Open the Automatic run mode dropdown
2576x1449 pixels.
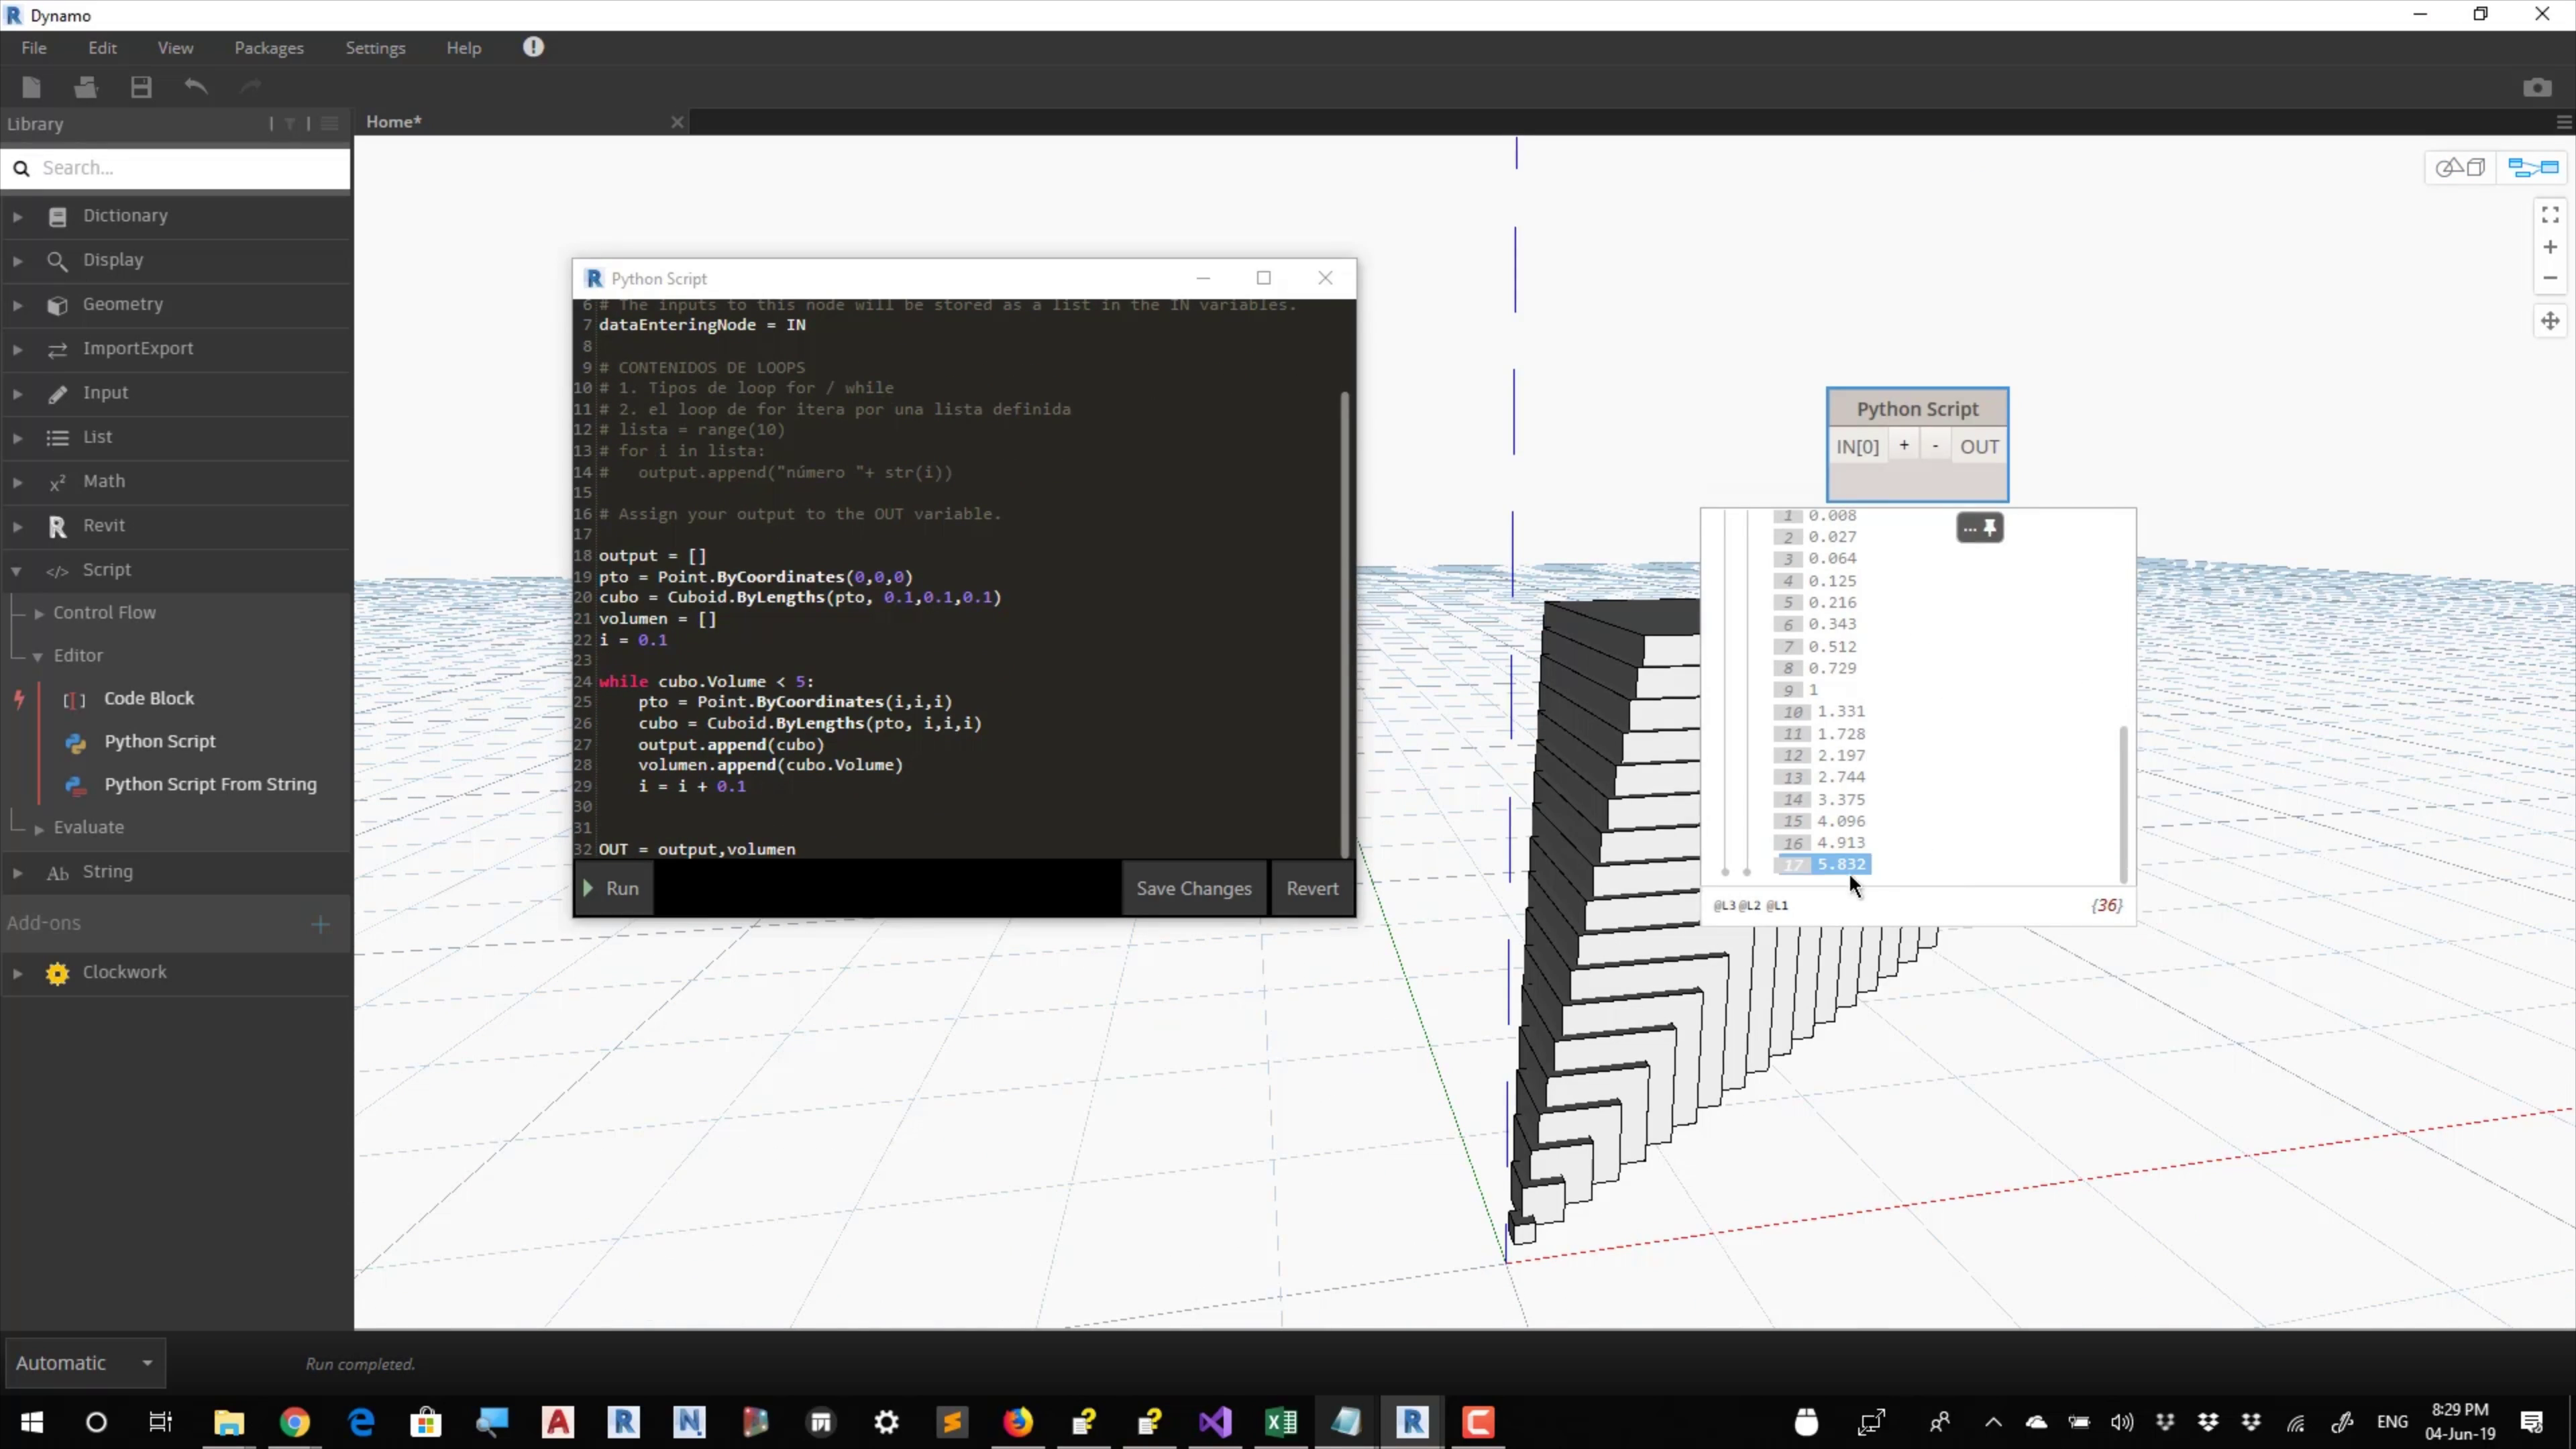click(x=84, y=1363)
